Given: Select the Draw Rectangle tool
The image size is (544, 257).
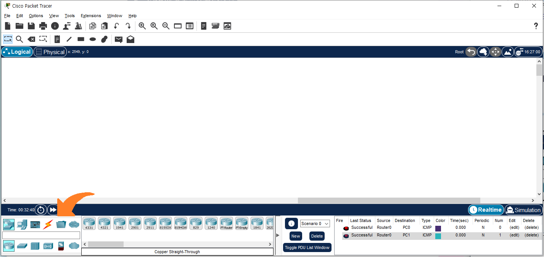Looking at the screenshot, I should (81, 39).
